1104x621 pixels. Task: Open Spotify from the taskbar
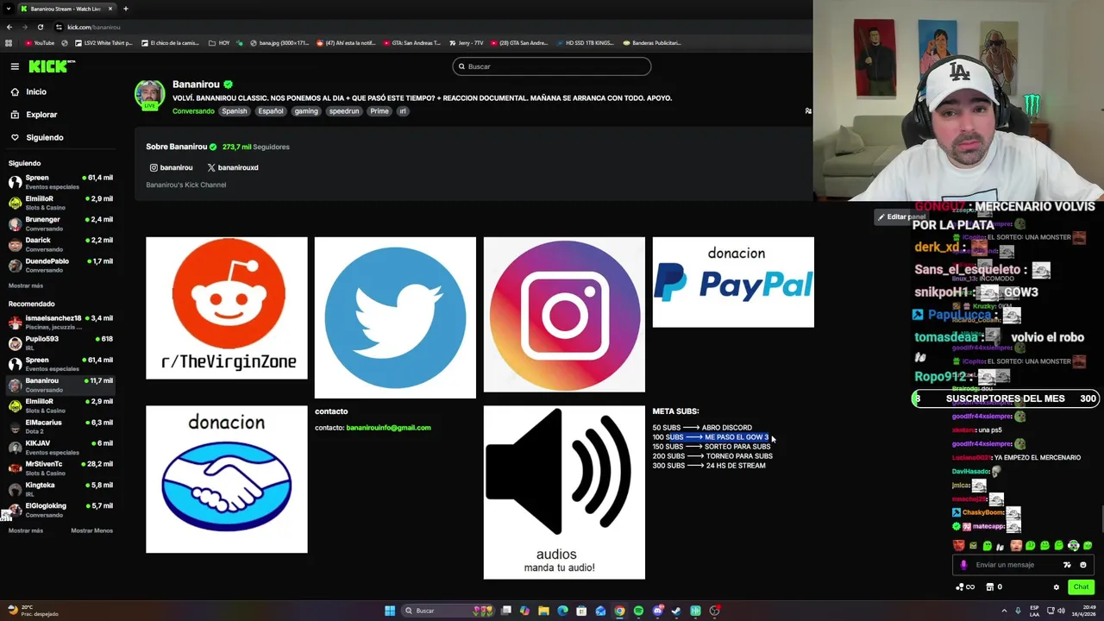[638, 611]
